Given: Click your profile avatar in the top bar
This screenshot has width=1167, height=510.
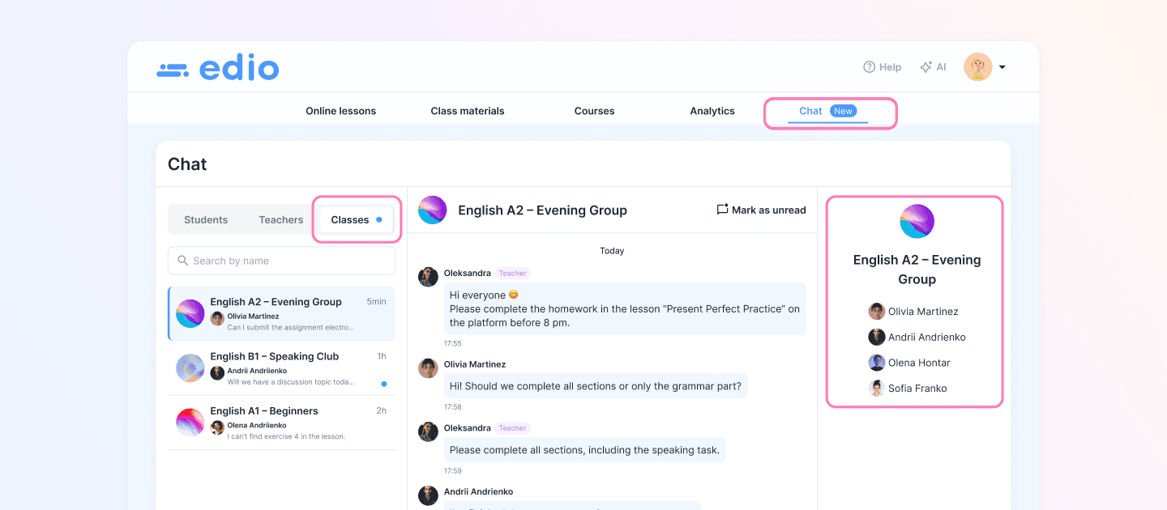Looking at the screenshot, I should pos(978,66).
